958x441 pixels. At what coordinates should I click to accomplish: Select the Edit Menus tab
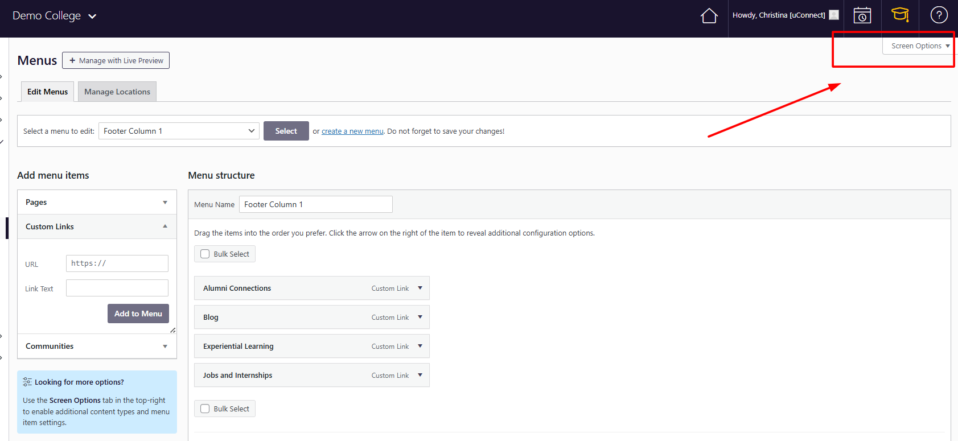coord(47,92)
